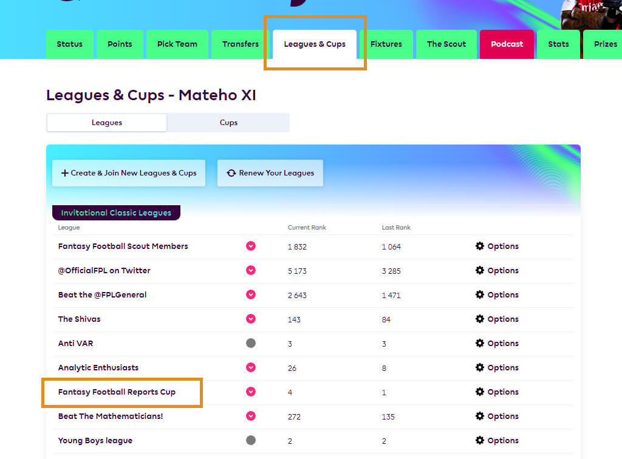Open The Shivas league
The height and width of the screenshot is (459, 622).
coord(80,319)
